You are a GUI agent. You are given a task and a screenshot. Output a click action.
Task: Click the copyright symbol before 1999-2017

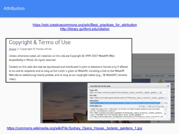pos(83,56)
